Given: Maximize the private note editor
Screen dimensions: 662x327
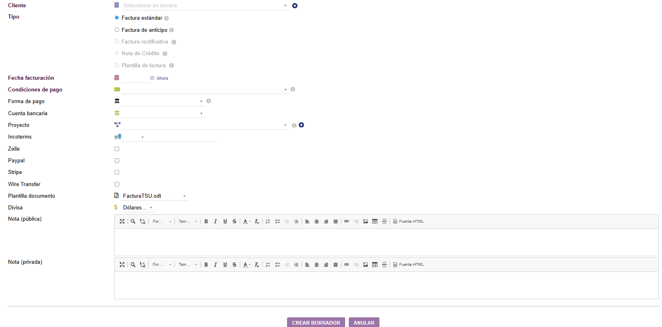Looking at the screenshot, I should tap(122, 265).
